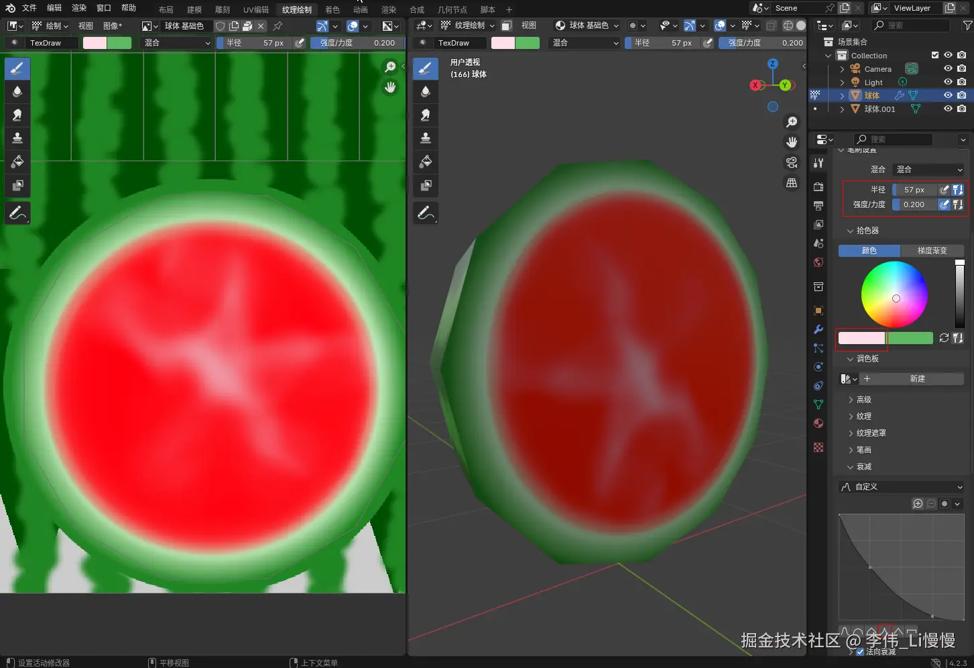
Task: Collapse the Collection in outliner
Action: 829,56
